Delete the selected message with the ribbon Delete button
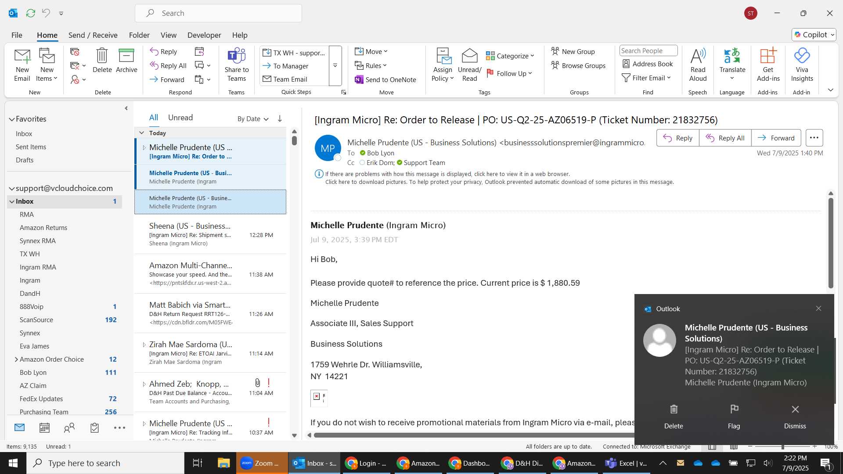Image resolution: width=843 pixels, height=474 pixels. (x=102, y=61)
